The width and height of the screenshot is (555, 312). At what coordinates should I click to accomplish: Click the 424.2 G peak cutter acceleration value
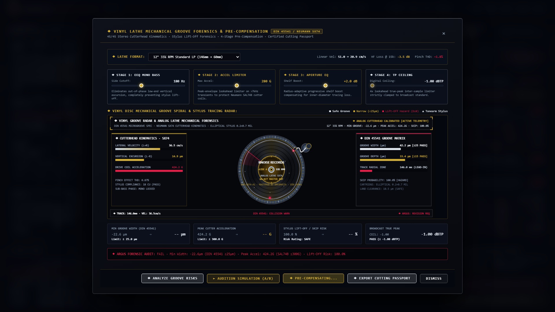(204, 234)
